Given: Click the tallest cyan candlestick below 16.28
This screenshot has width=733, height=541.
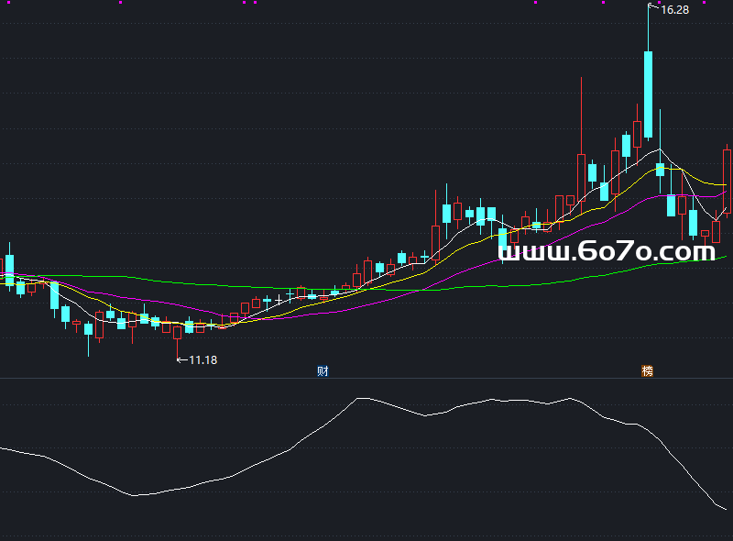Looking at the screenshot, I should click(x=648, y=94).
